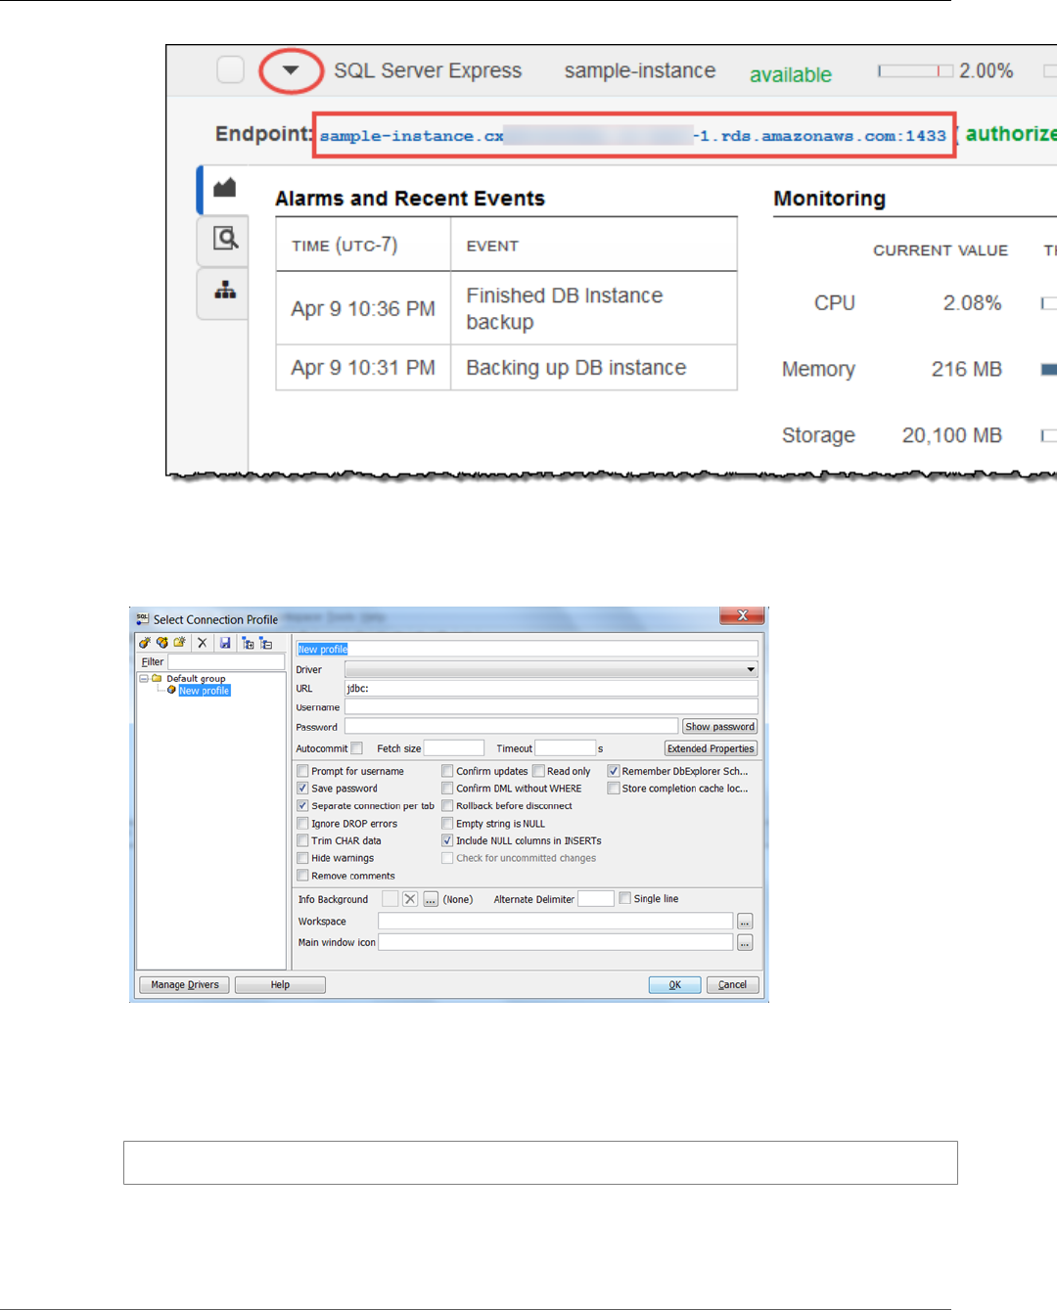The width and height of the screenshot is (1057, 1310).
Task: Focus the Timeout field
Action: (565, 748)
